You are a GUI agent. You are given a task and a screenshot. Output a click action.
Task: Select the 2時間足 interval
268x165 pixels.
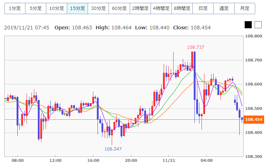(x=140, y=8)
